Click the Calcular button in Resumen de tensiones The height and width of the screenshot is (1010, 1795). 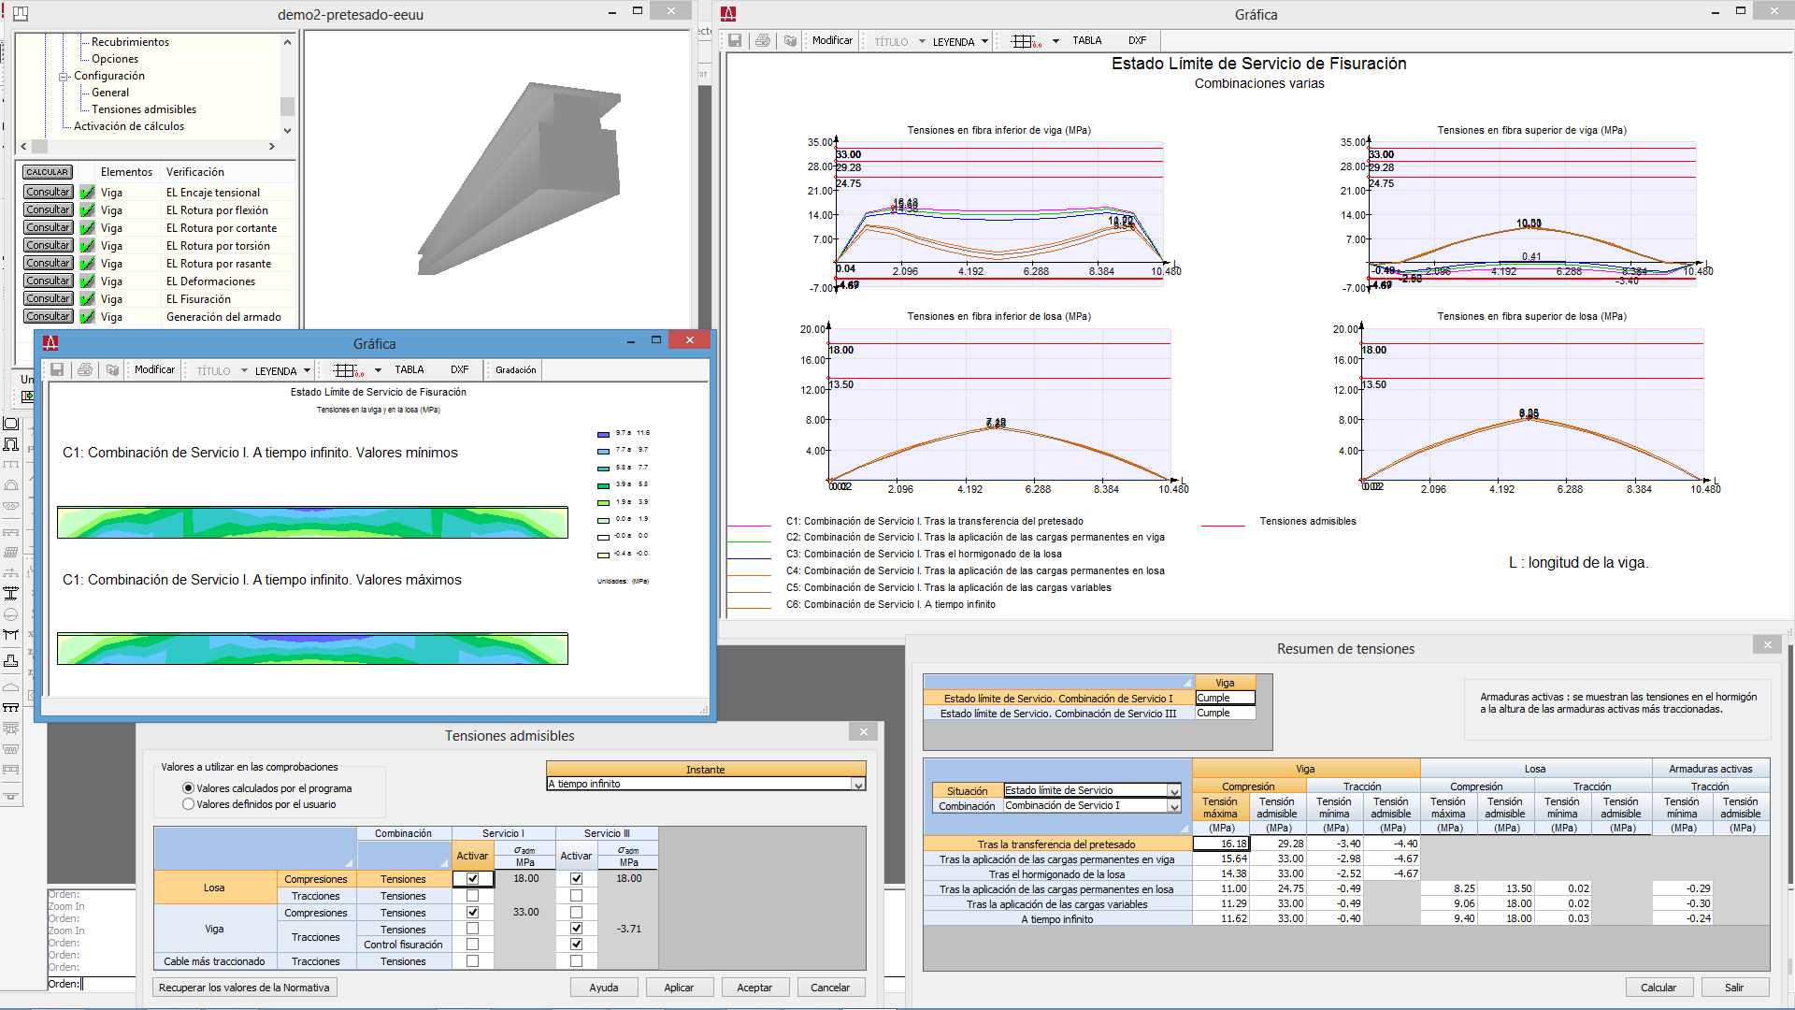tap(1658, 988)
